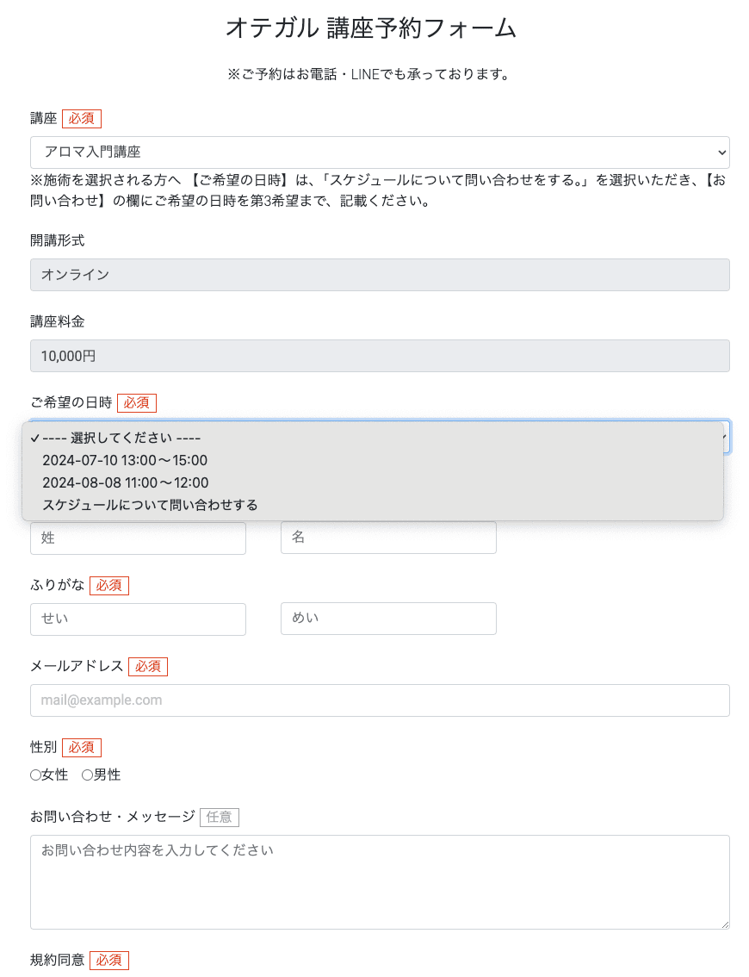Click the オテガル 講座予約フォーム page title
The width and height of the screenshot is (749, 977).
(x=371, y=28)
